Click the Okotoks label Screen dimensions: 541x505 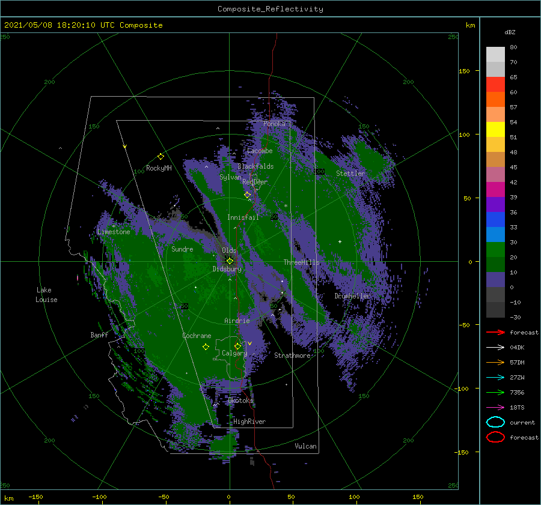tap(240, 401)
